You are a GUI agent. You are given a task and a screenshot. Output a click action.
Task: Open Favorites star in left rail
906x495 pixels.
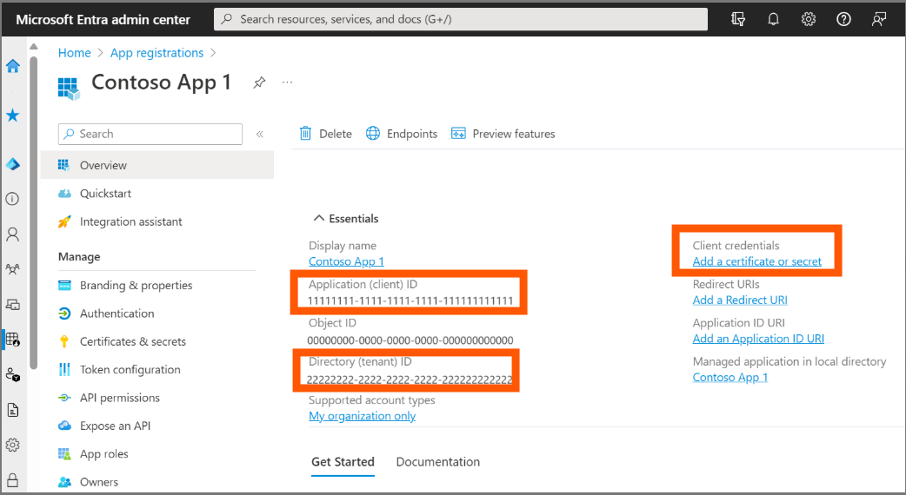(13, 115)
